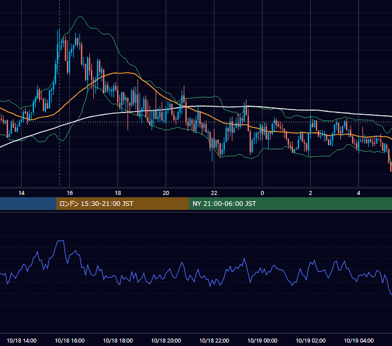
Task: Click the hour label 18 on price chart axis
Action: (x=118, y=193)
